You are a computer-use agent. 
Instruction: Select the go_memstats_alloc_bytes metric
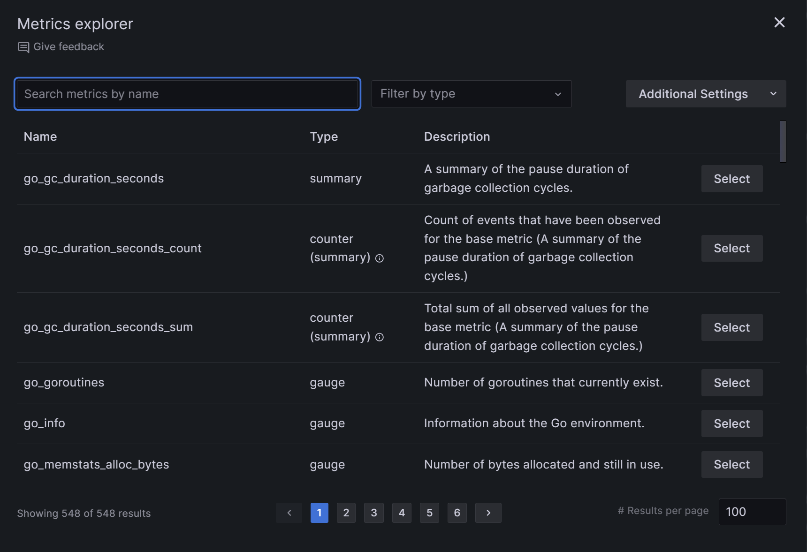[x=731, y=464]
